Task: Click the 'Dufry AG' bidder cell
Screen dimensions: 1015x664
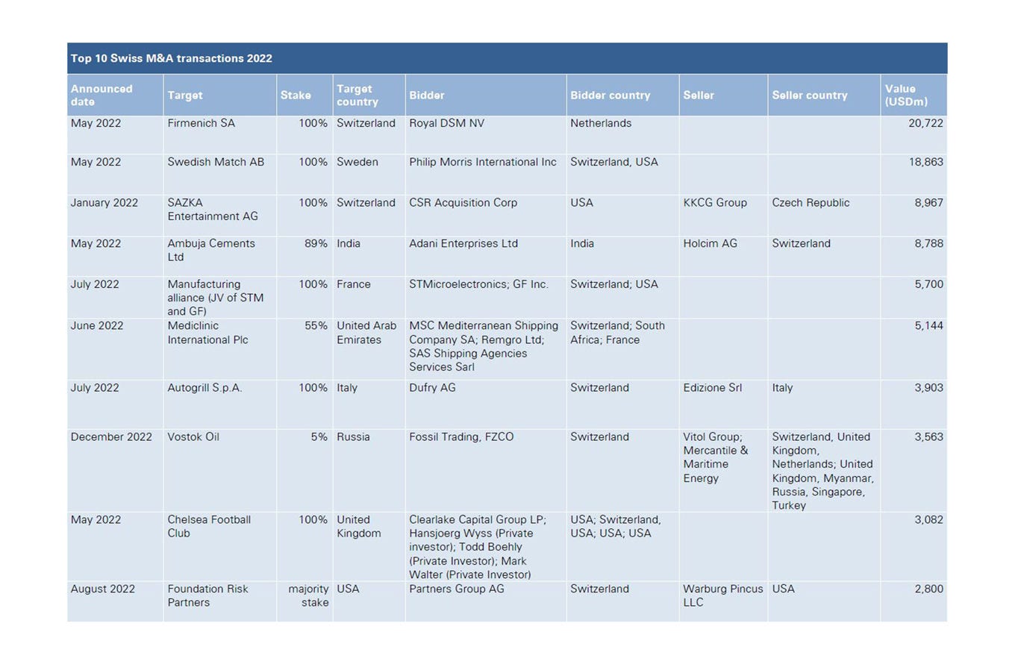Action: [x=432, y=388]
